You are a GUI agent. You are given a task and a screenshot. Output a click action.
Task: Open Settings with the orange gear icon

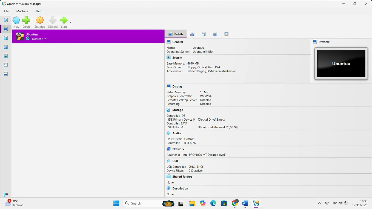[x=40, y=20]
